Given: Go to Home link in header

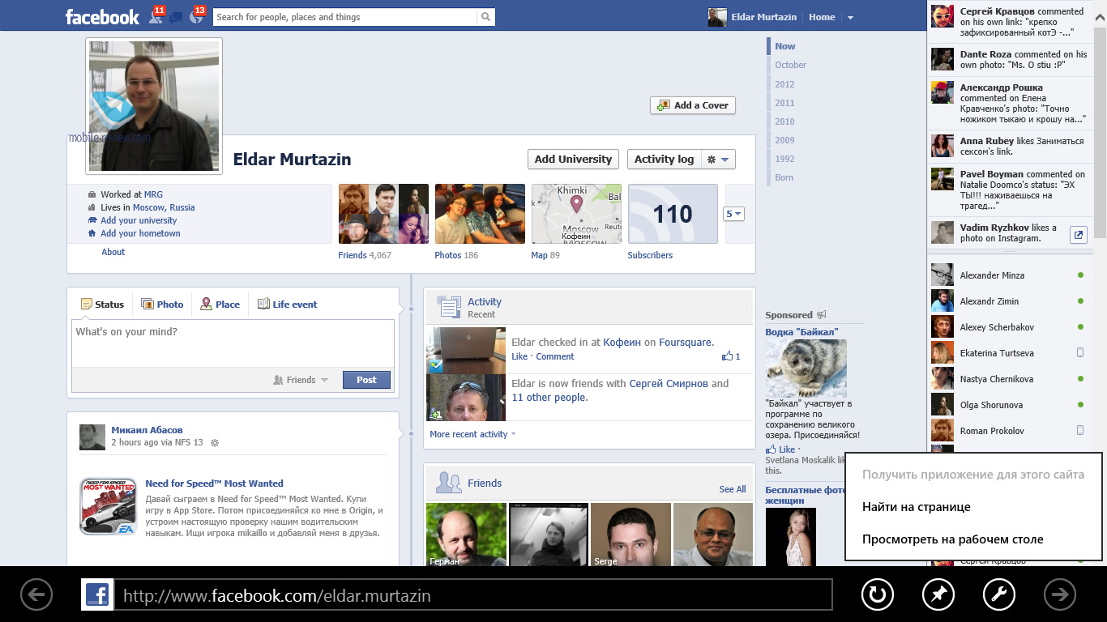Looking at the screenshot, I should [x=822, y=17].
